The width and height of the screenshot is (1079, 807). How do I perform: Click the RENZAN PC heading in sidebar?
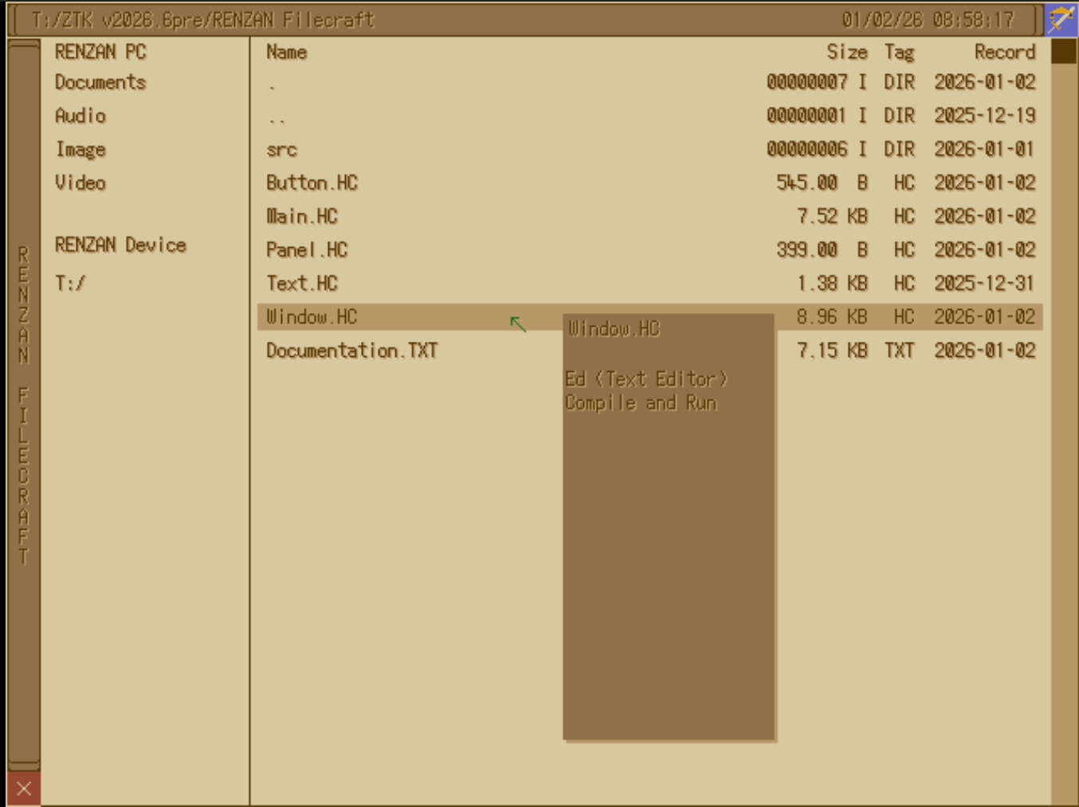coord(100,53)
